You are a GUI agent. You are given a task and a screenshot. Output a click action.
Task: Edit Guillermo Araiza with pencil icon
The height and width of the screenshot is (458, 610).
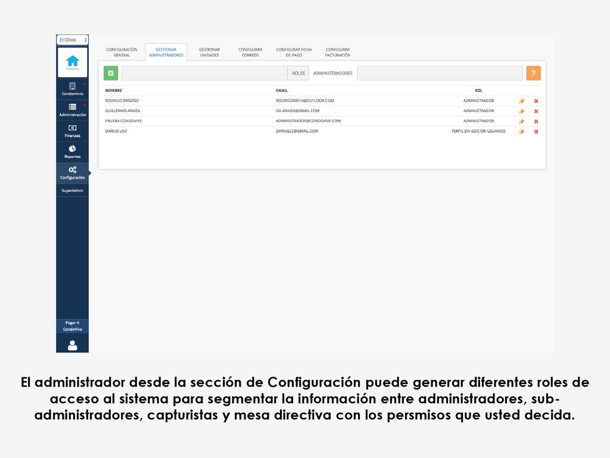(522, 111)
